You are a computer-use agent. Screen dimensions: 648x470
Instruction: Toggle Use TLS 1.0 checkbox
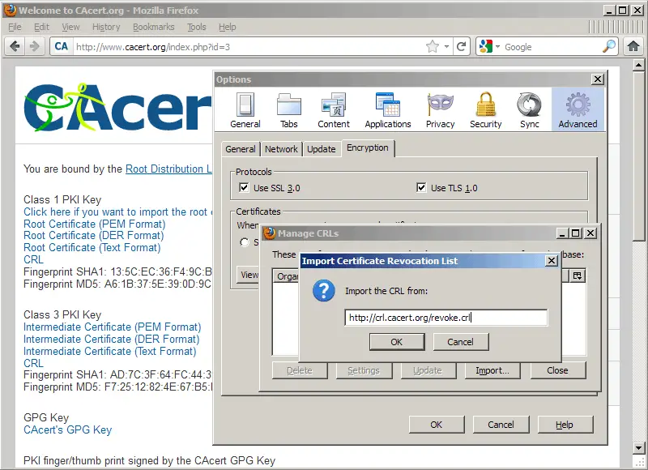(x=421, y=188)
